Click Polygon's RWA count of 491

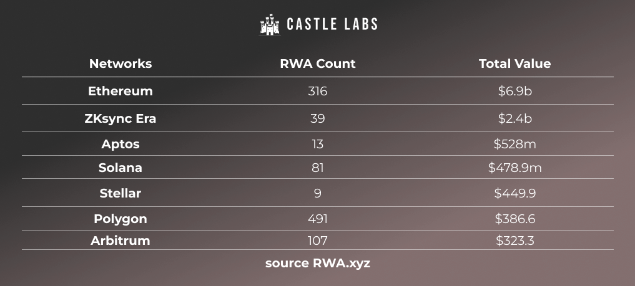[x=317, y=219]
